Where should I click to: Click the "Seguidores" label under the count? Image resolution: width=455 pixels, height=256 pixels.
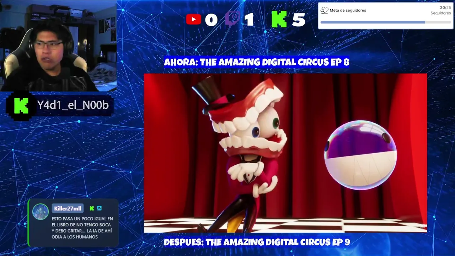(441, 13)
